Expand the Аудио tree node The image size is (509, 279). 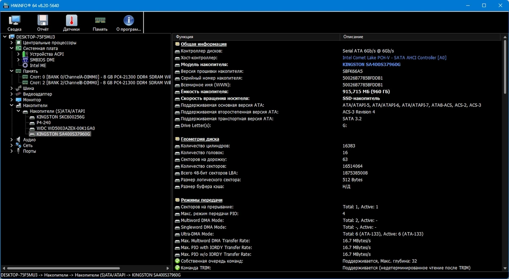click(11, 139)
